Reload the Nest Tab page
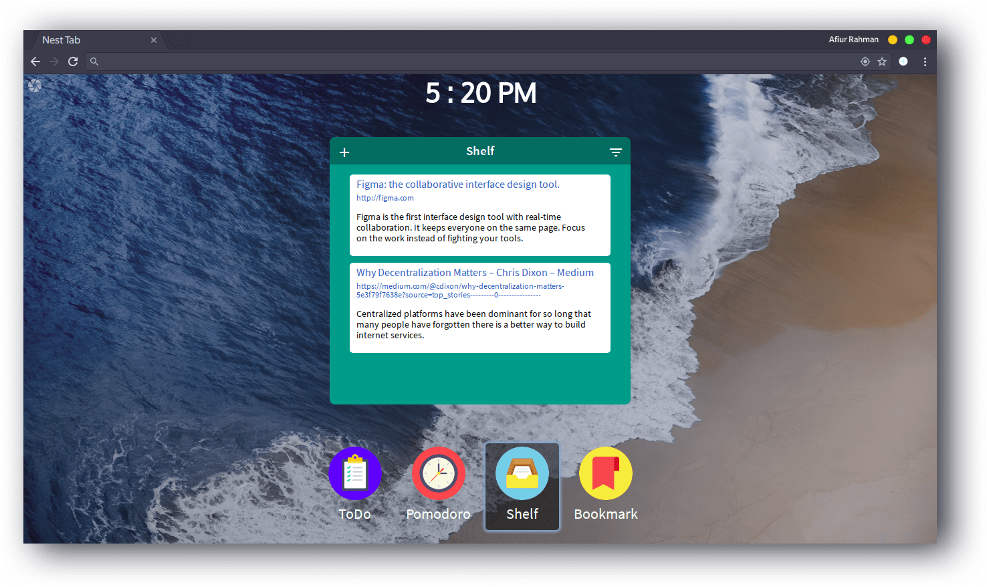The height and width of the screenshot is (587, 987). click(x=73, y=62)
